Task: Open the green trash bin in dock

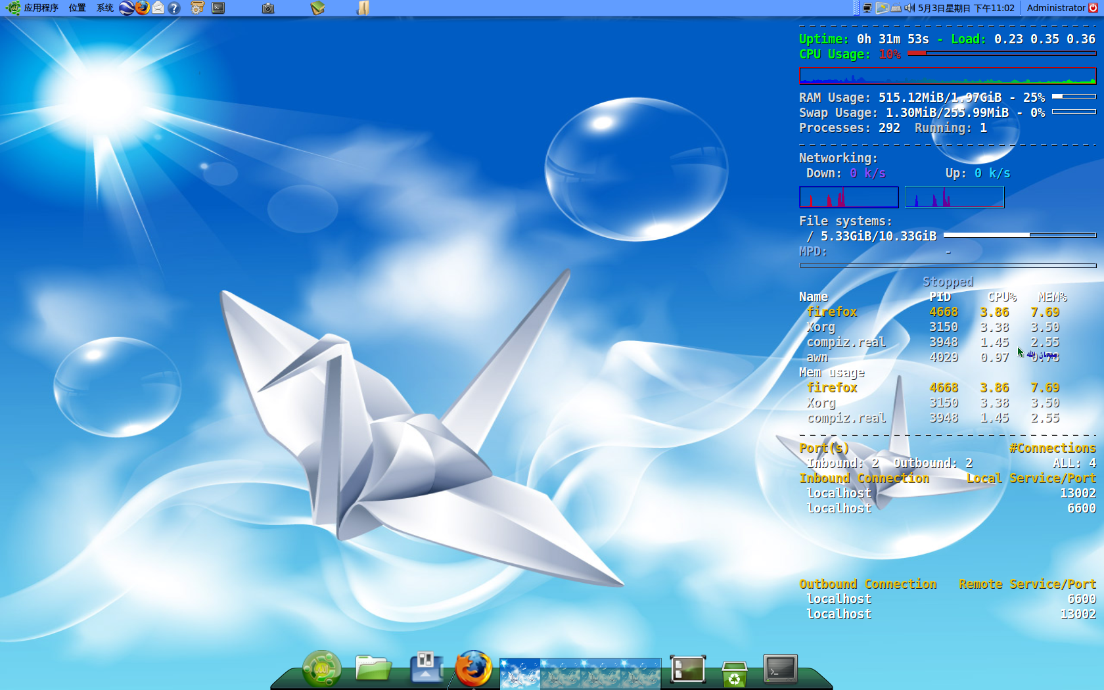Action: point(734,673)
